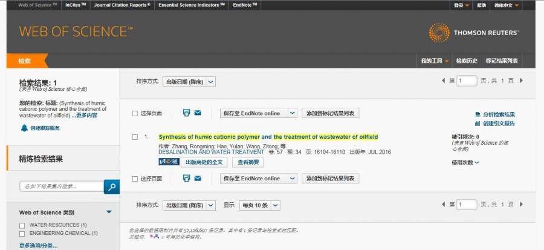
Task: Click the link resolver icon button
Action: pos(169,162)
